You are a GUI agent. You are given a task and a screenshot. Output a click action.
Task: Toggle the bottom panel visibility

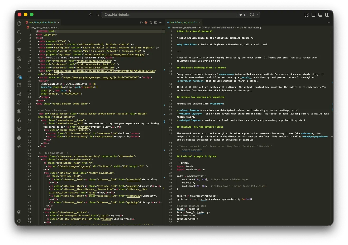tap(320, 15)
